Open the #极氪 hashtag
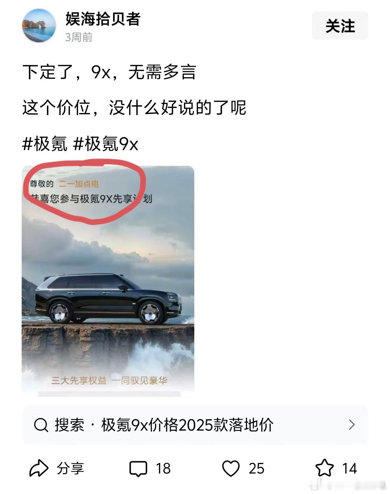Viewport: 390px width, 494px height. click(x=45, y=144)
